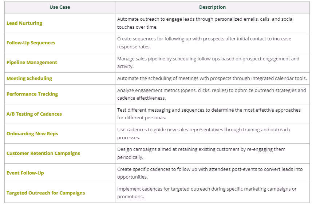Click the Onboarding New Reps description
Screen dimensions: 316x204
pyautogui.click(x=204, y=134)
